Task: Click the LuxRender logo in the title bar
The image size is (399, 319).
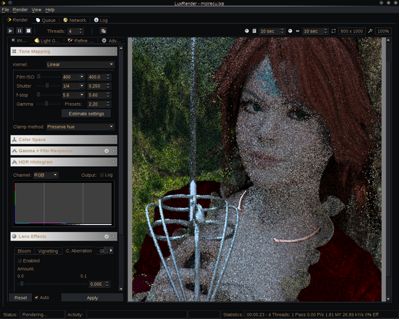Action: coord(3,3)
